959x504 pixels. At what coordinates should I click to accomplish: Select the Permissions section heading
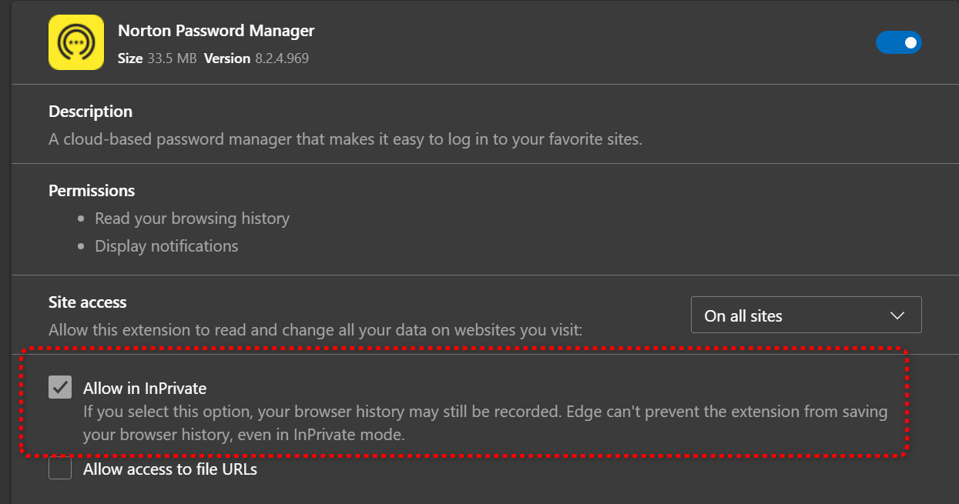92,191
